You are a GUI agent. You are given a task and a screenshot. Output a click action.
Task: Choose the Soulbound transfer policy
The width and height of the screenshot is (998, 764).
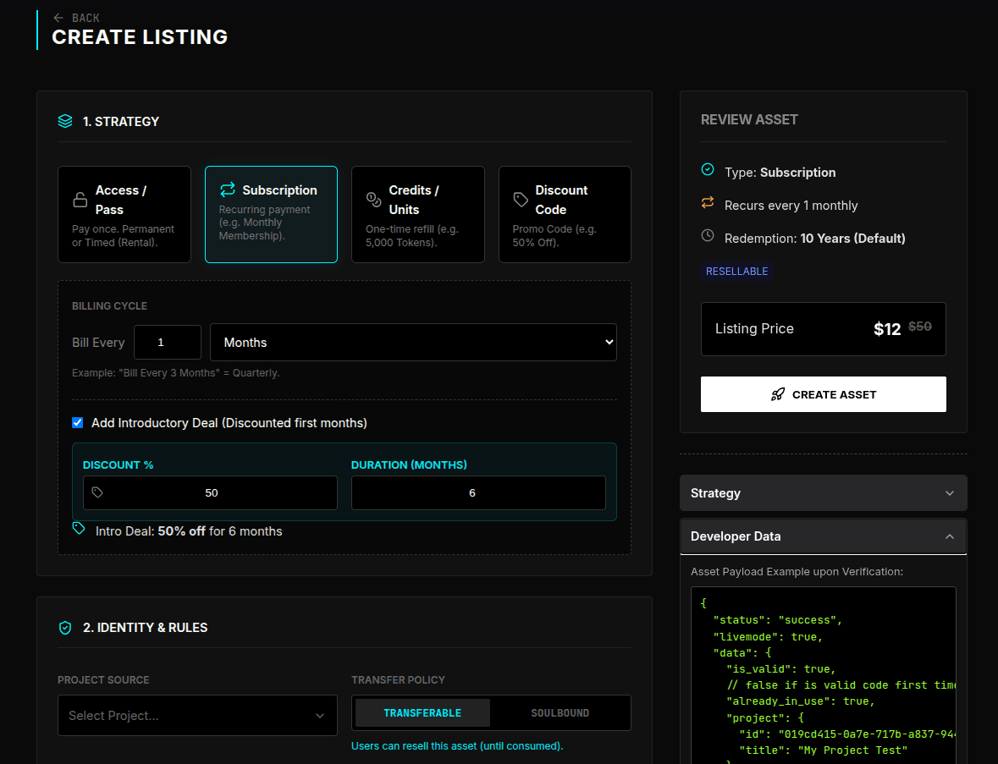click(x=560, y=713)
